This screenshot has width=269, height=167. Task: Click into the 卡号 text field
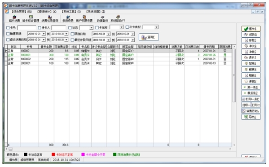tap(26, 27)
